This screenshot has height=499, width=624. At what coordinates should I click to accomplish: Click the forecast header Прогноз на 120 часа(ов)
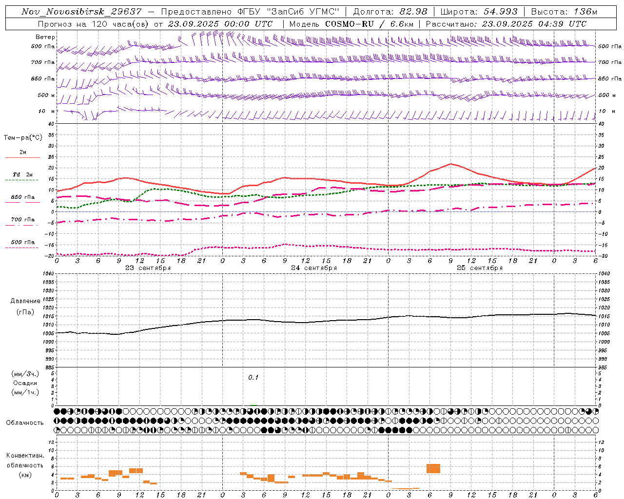(x=94, y=24)
